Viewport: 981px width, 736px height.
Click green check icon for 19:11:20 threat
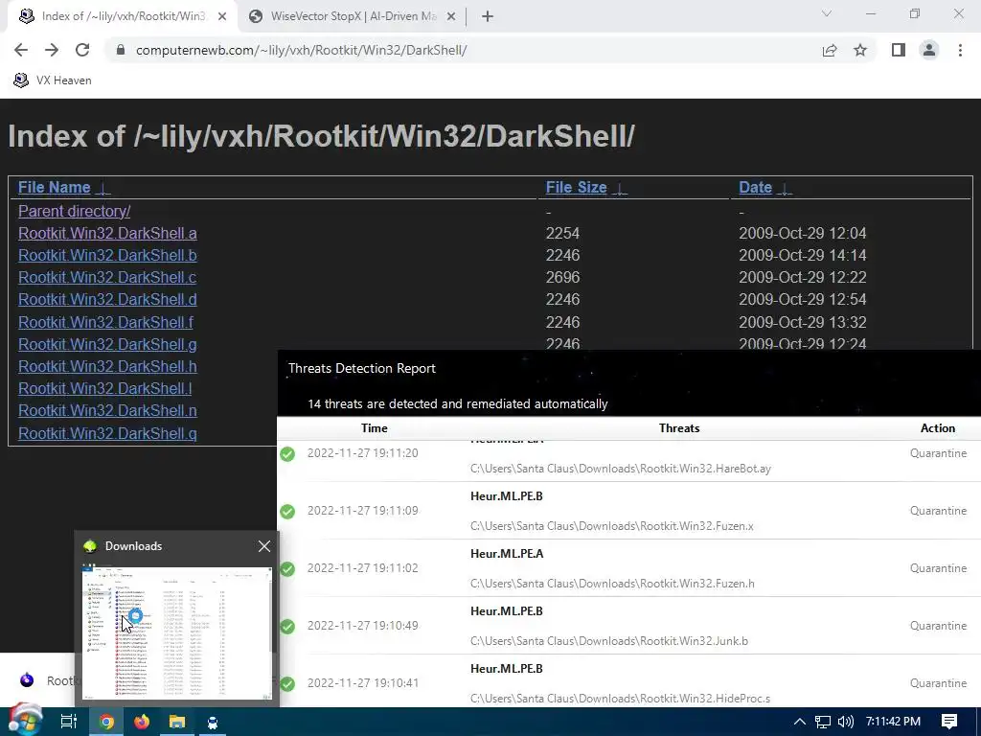(287, 453)
